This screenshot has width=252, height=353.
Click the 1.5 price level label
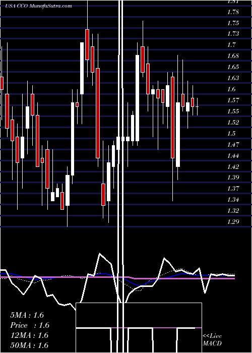coord(231,134)
